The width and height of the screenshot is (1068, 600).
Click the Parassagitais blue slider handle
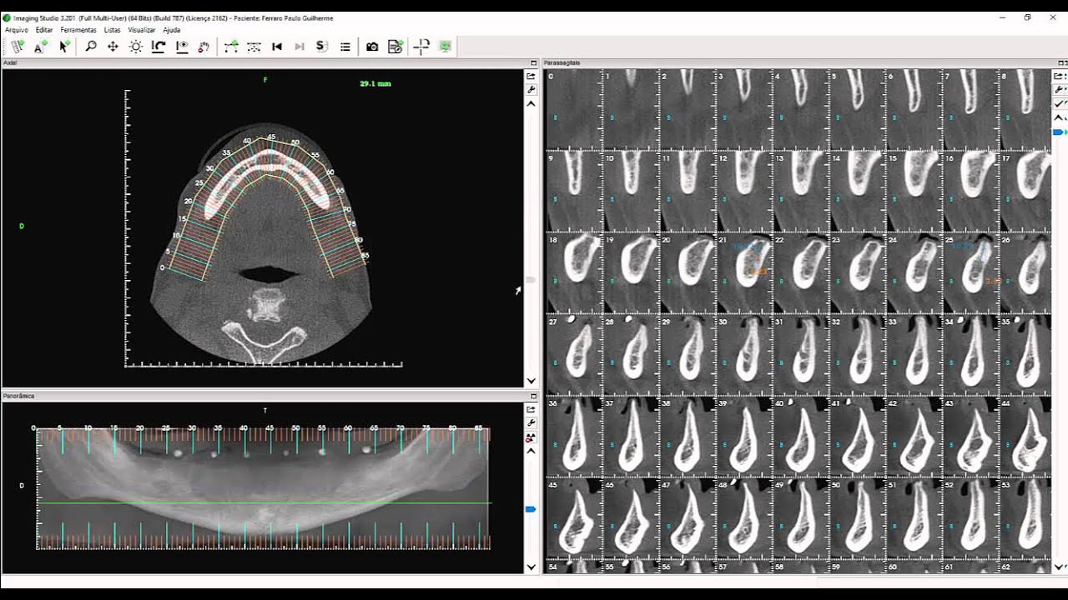[x=1059, y=132]
